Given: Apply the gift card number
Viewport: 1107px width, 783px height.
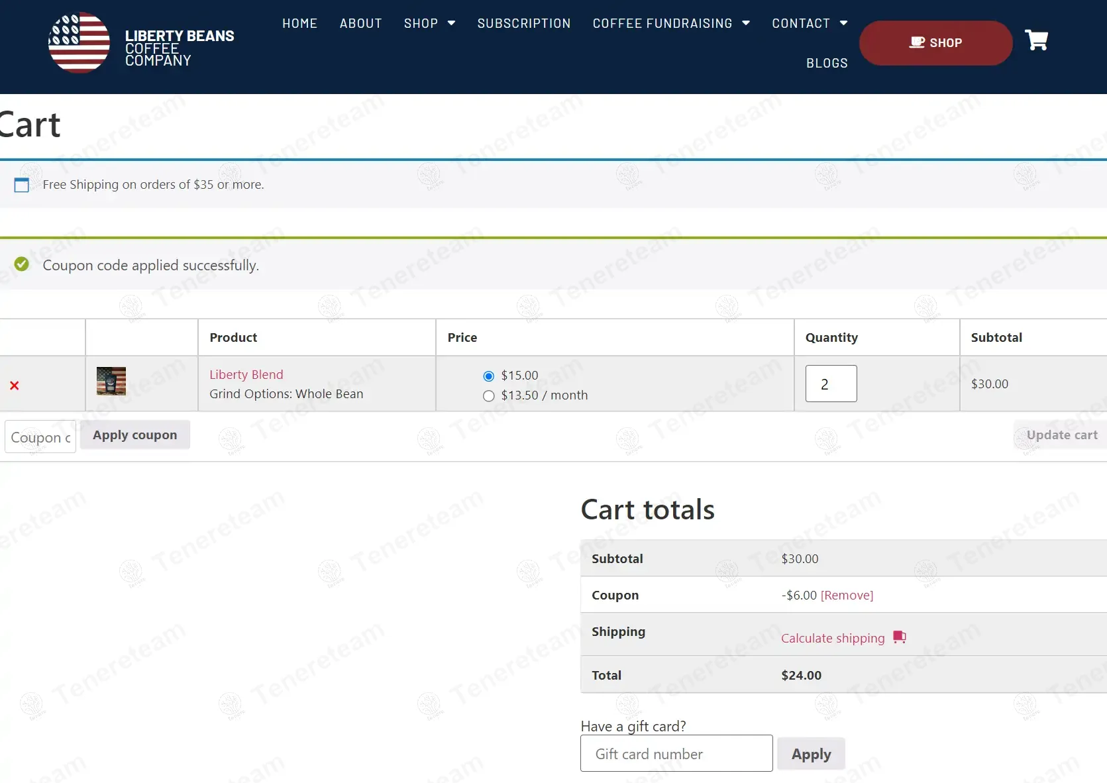Looking at the screenshot, I should click(811, 754).
